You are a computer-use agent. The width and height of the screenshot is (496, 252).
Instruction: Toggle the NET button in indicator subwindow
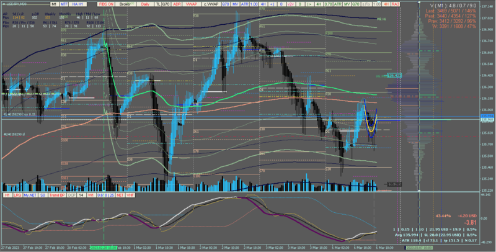[120, 196]
